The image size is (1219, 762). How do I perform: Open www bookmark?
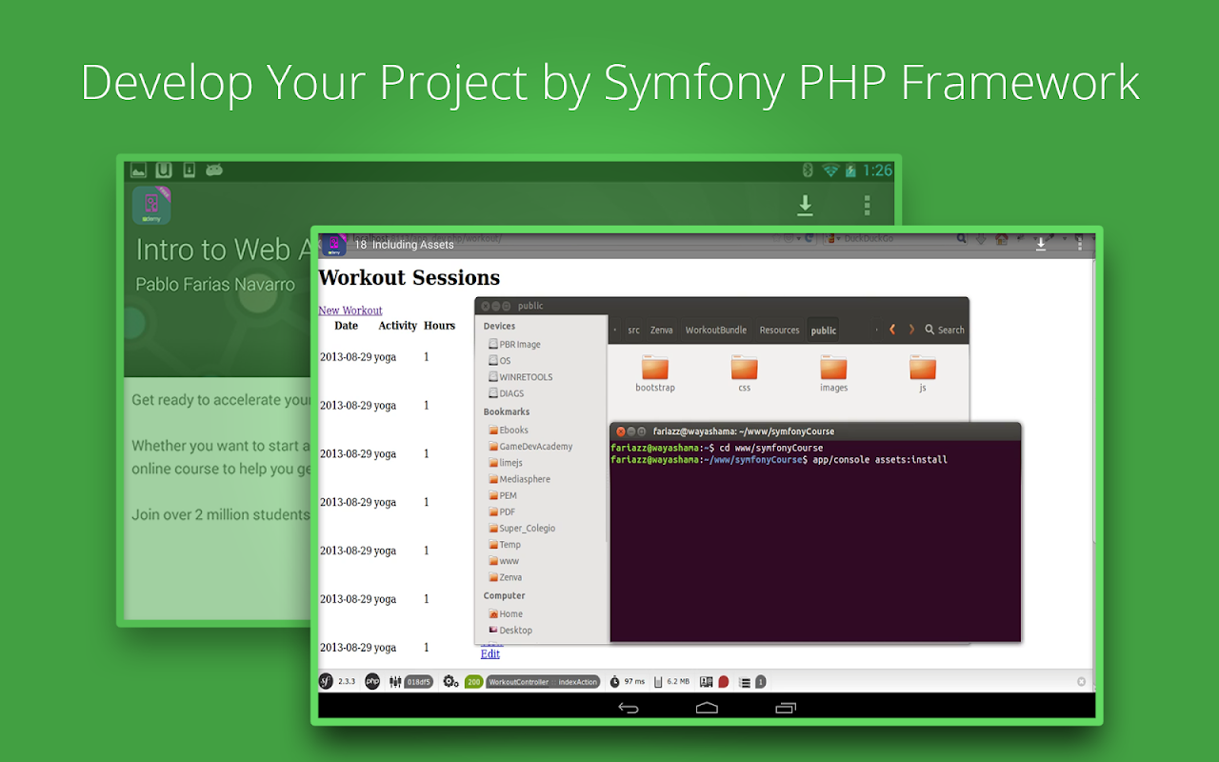tap(503, 560)
